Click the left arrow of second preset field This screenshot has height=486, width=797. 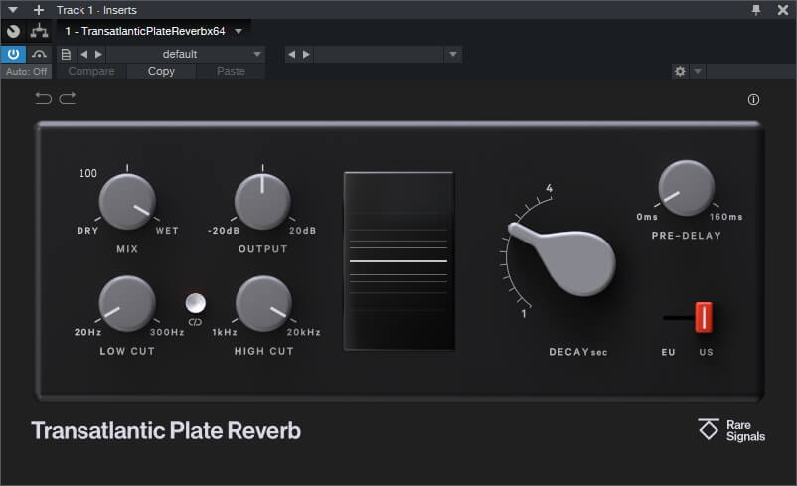291,54
